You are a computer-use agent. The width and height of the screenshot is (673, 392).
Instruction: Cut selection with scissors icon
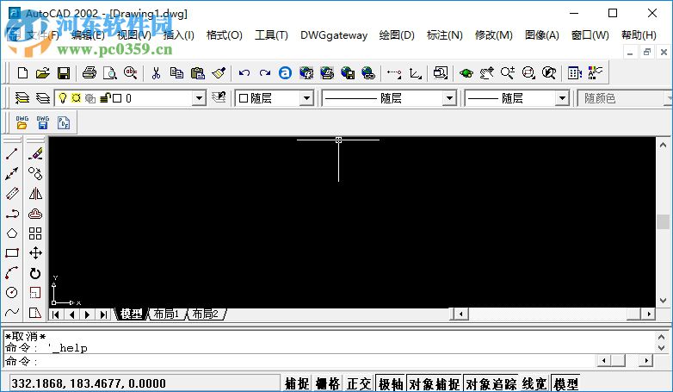pyautogui.click(x=157, y=73)
